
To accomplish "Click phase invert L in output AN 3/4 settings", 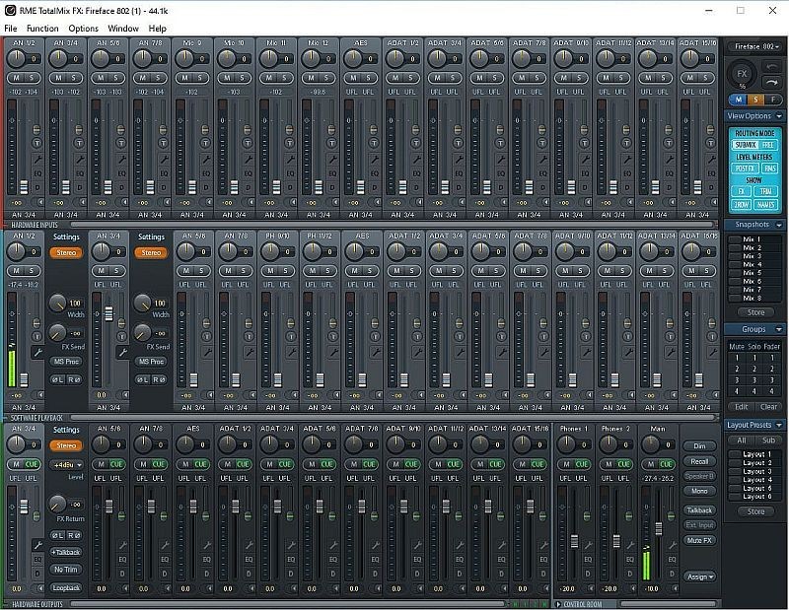I will (58, 535).
